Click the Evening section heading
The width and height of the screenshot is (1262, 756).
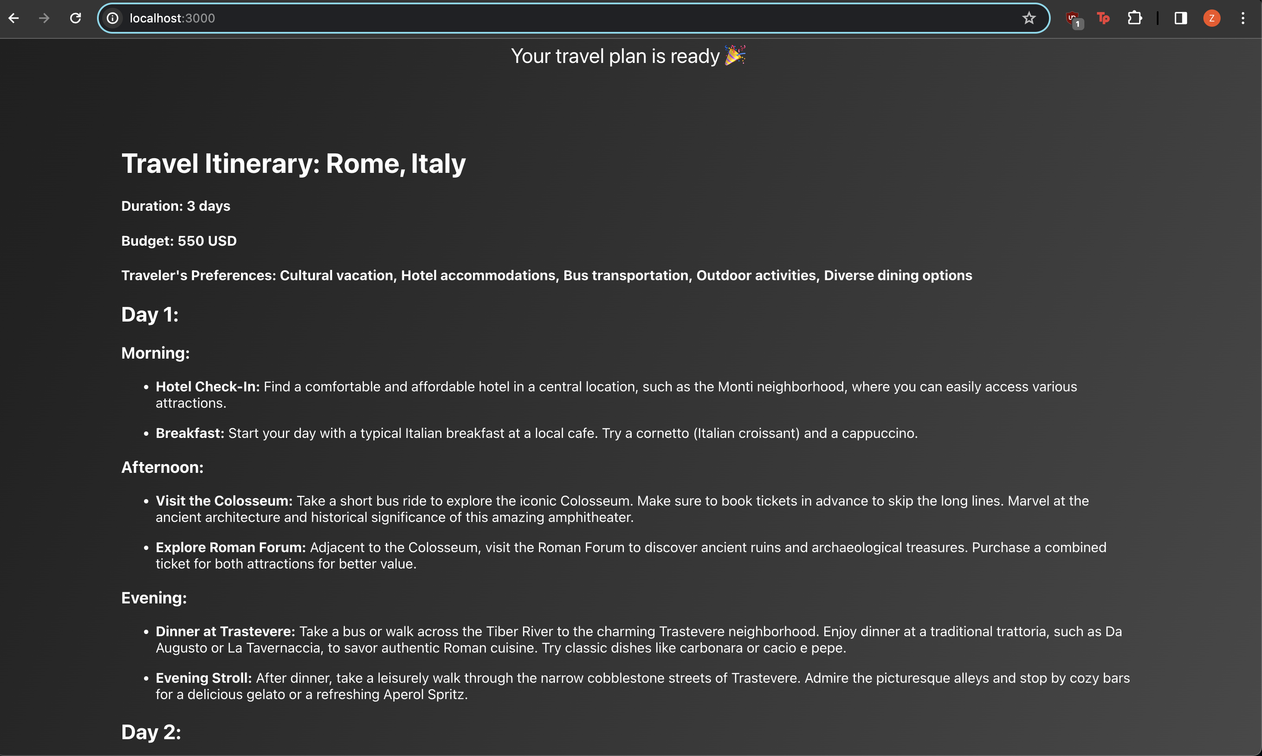point(154,597)
